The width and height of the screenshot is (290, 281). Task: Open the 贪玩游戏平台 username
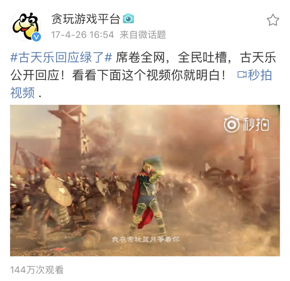tap(86, 19)
